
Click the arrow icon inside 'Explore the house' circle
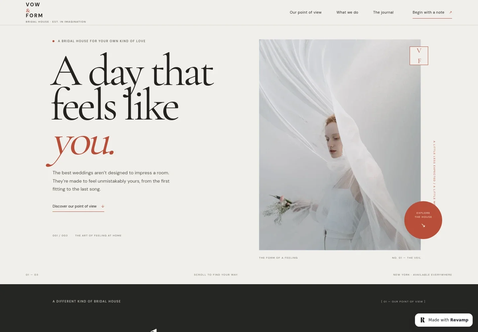click(423, 225)
